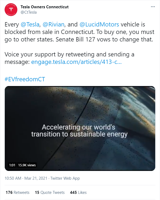
Task: Open the 10:50 AM Mar 21, 2021 timestamp
Action: tap(26, 178)
